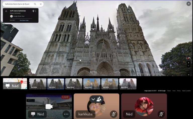Image resolution: width=193 pixels, height=119 pixels.
Task: Click the compass to reset orientation
Action: coord(188,58)
